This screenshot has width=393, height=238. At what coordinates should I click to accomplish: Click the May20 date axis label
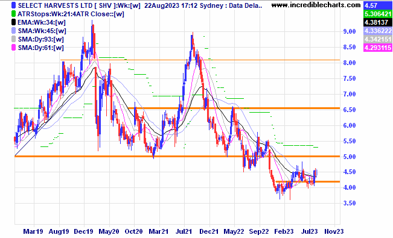[109, 231]
